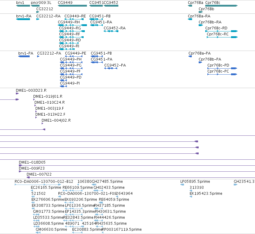The image size is (255, 234).
Task: Select EST GM06630.5prime
Action: [x=51, y=230]
